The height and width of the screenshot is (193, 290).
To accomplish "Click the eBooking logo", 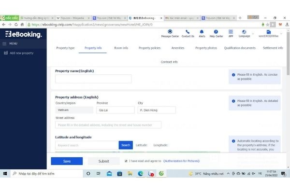I will tap(23, 34).
